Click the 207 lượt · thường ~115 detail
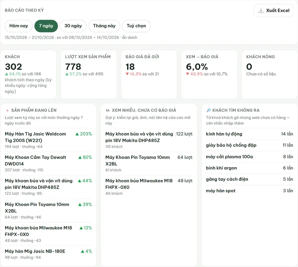The image size is (298, 267). click(24, 170)
